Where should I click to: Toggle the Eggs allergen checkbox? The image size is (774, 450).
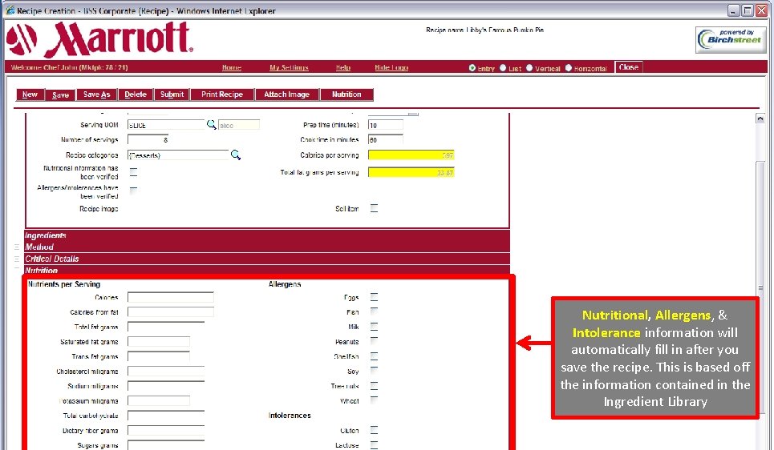coord(374,297)
